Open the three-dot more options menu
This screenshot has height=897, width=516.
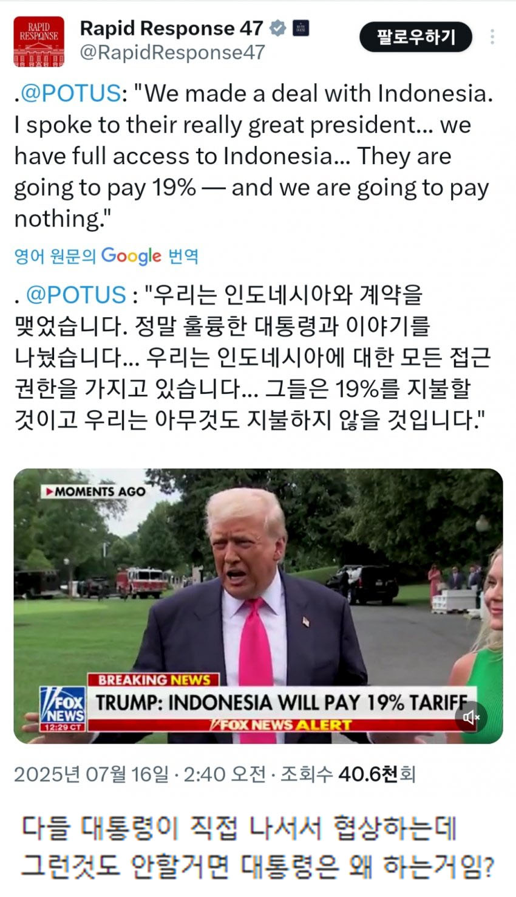pyautogui.click(x=492, y=37)
